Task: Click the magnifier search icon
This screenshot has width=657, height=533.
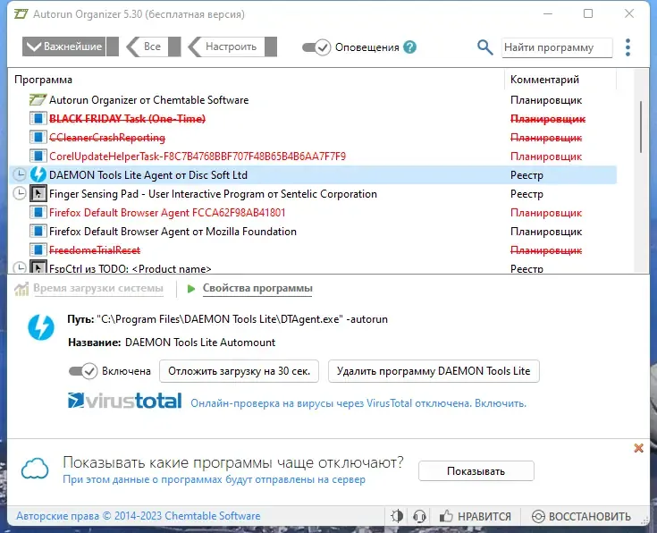Action: tap(484, 47)
